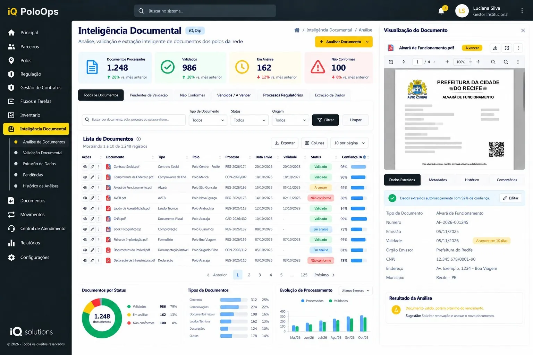Preview Declaração de Infraestrutura.pdf with the eye icon
The height and width of the screenshot is (355, 533).
click(x=85, y=260)
